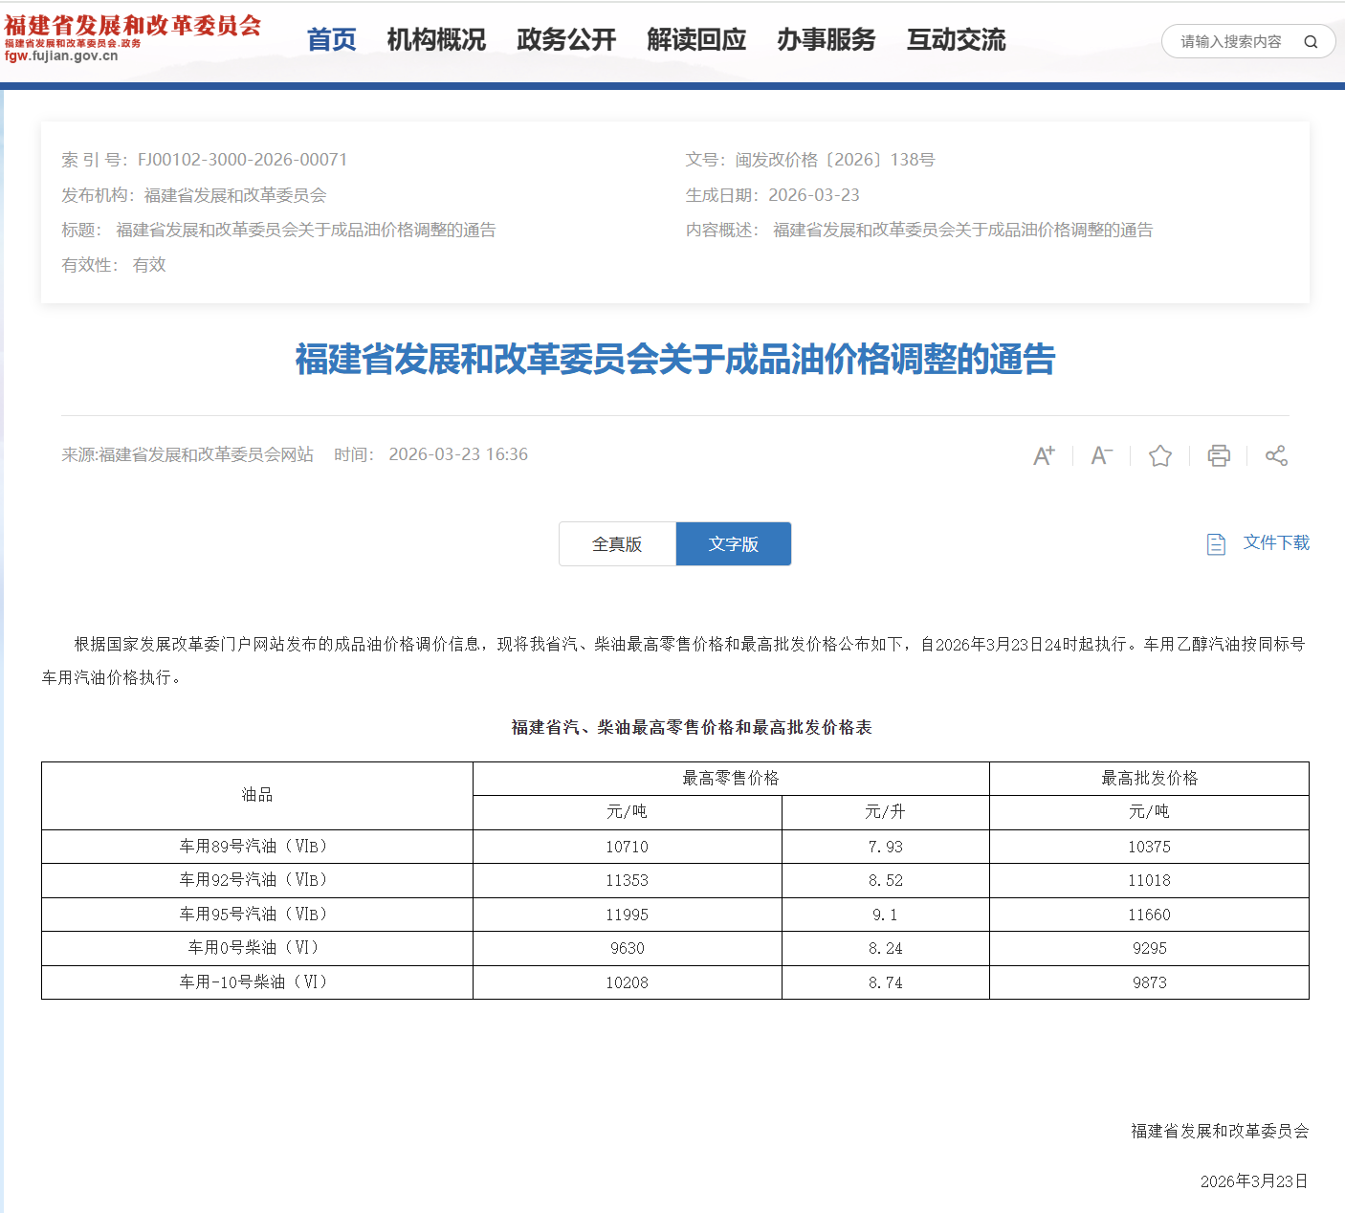Click the increase font size icon
Screen dimensions: 1345x1213
[1044, 455]
